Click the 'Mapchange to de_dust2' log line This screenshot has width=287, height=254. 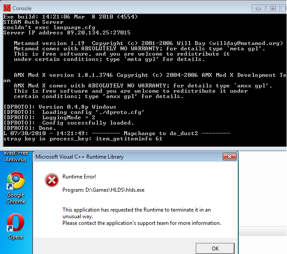[x=116, y=133]
